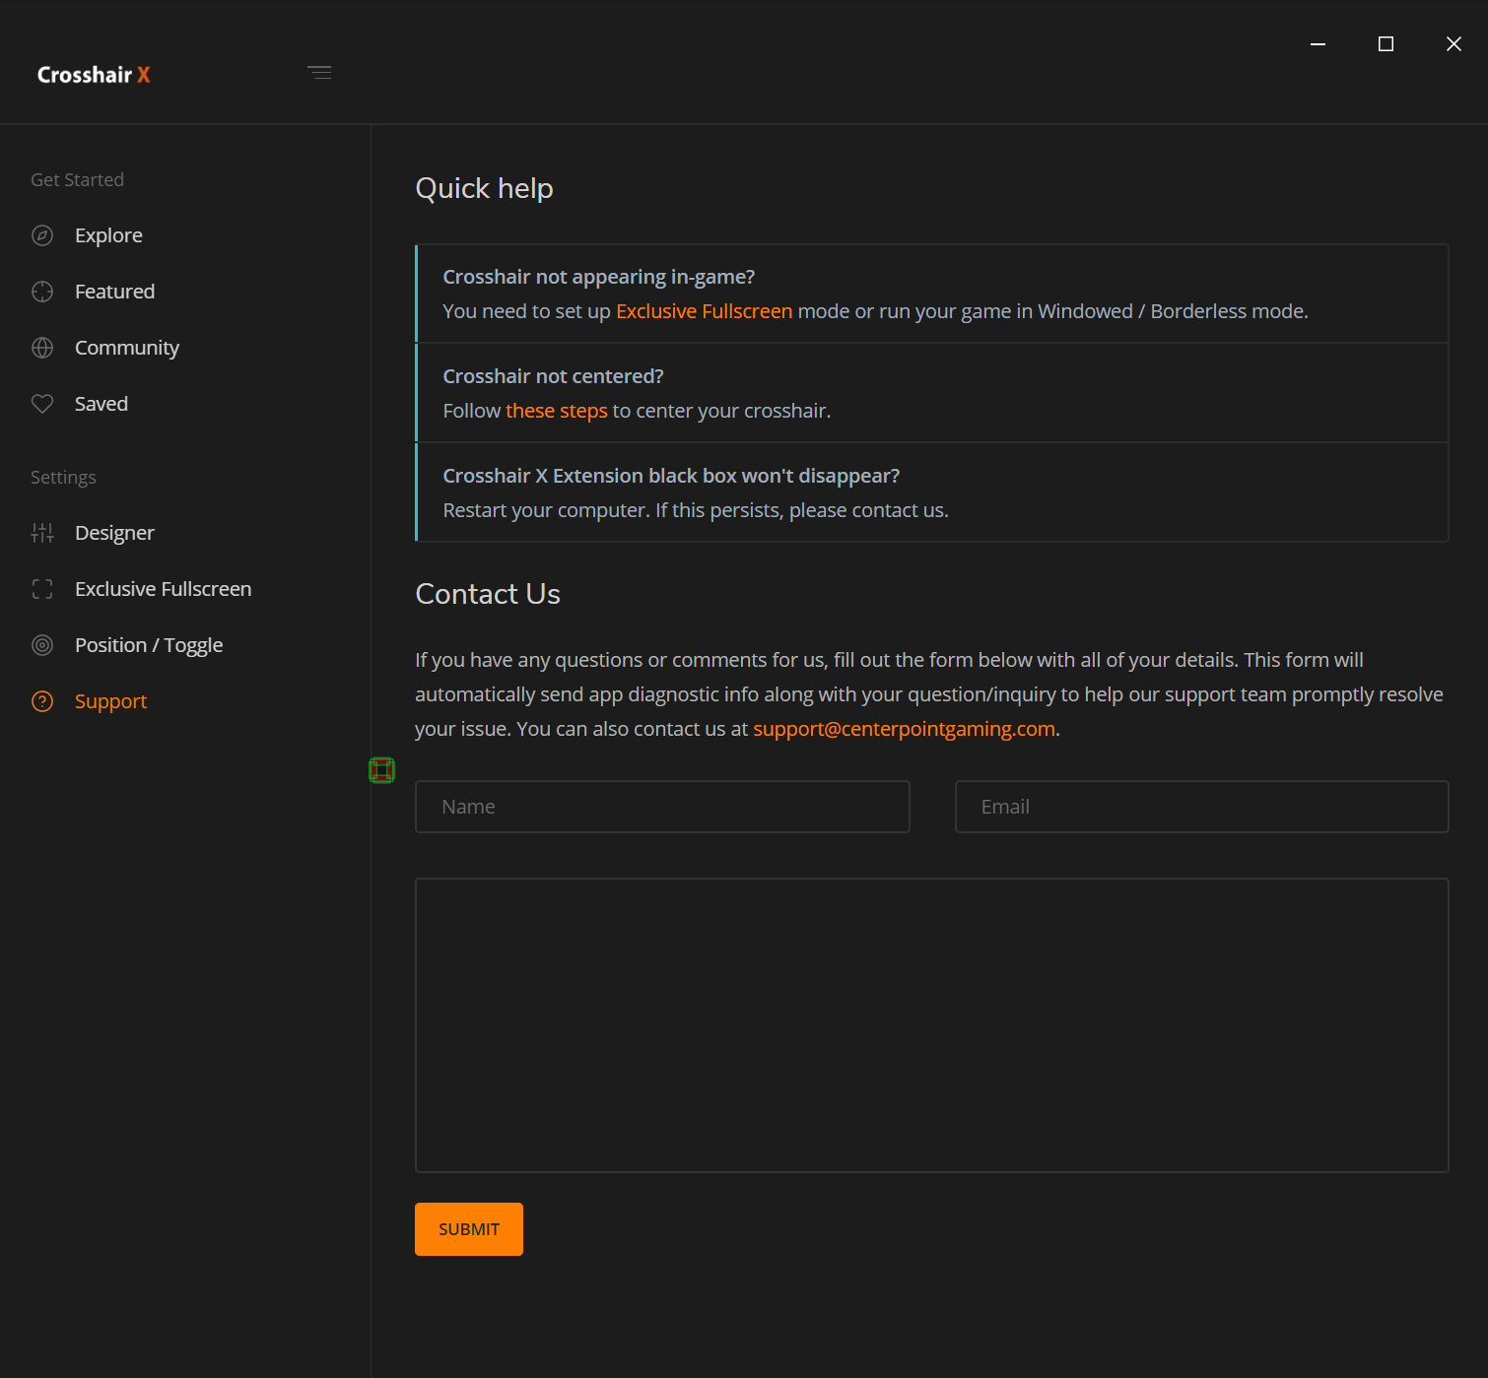1488x1378 pixels.
Task: Focus the Email input field
Action: click(x=1201, y=807)
